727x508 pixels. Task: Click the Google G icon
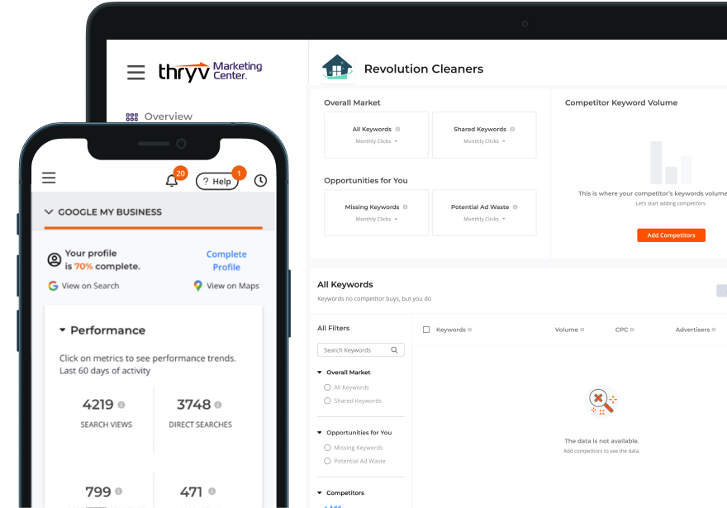point(54,286)
